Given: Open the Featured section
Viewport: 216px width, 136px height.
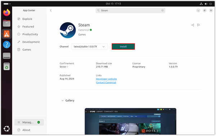Looking at the screenshot, I should [29, 27].
